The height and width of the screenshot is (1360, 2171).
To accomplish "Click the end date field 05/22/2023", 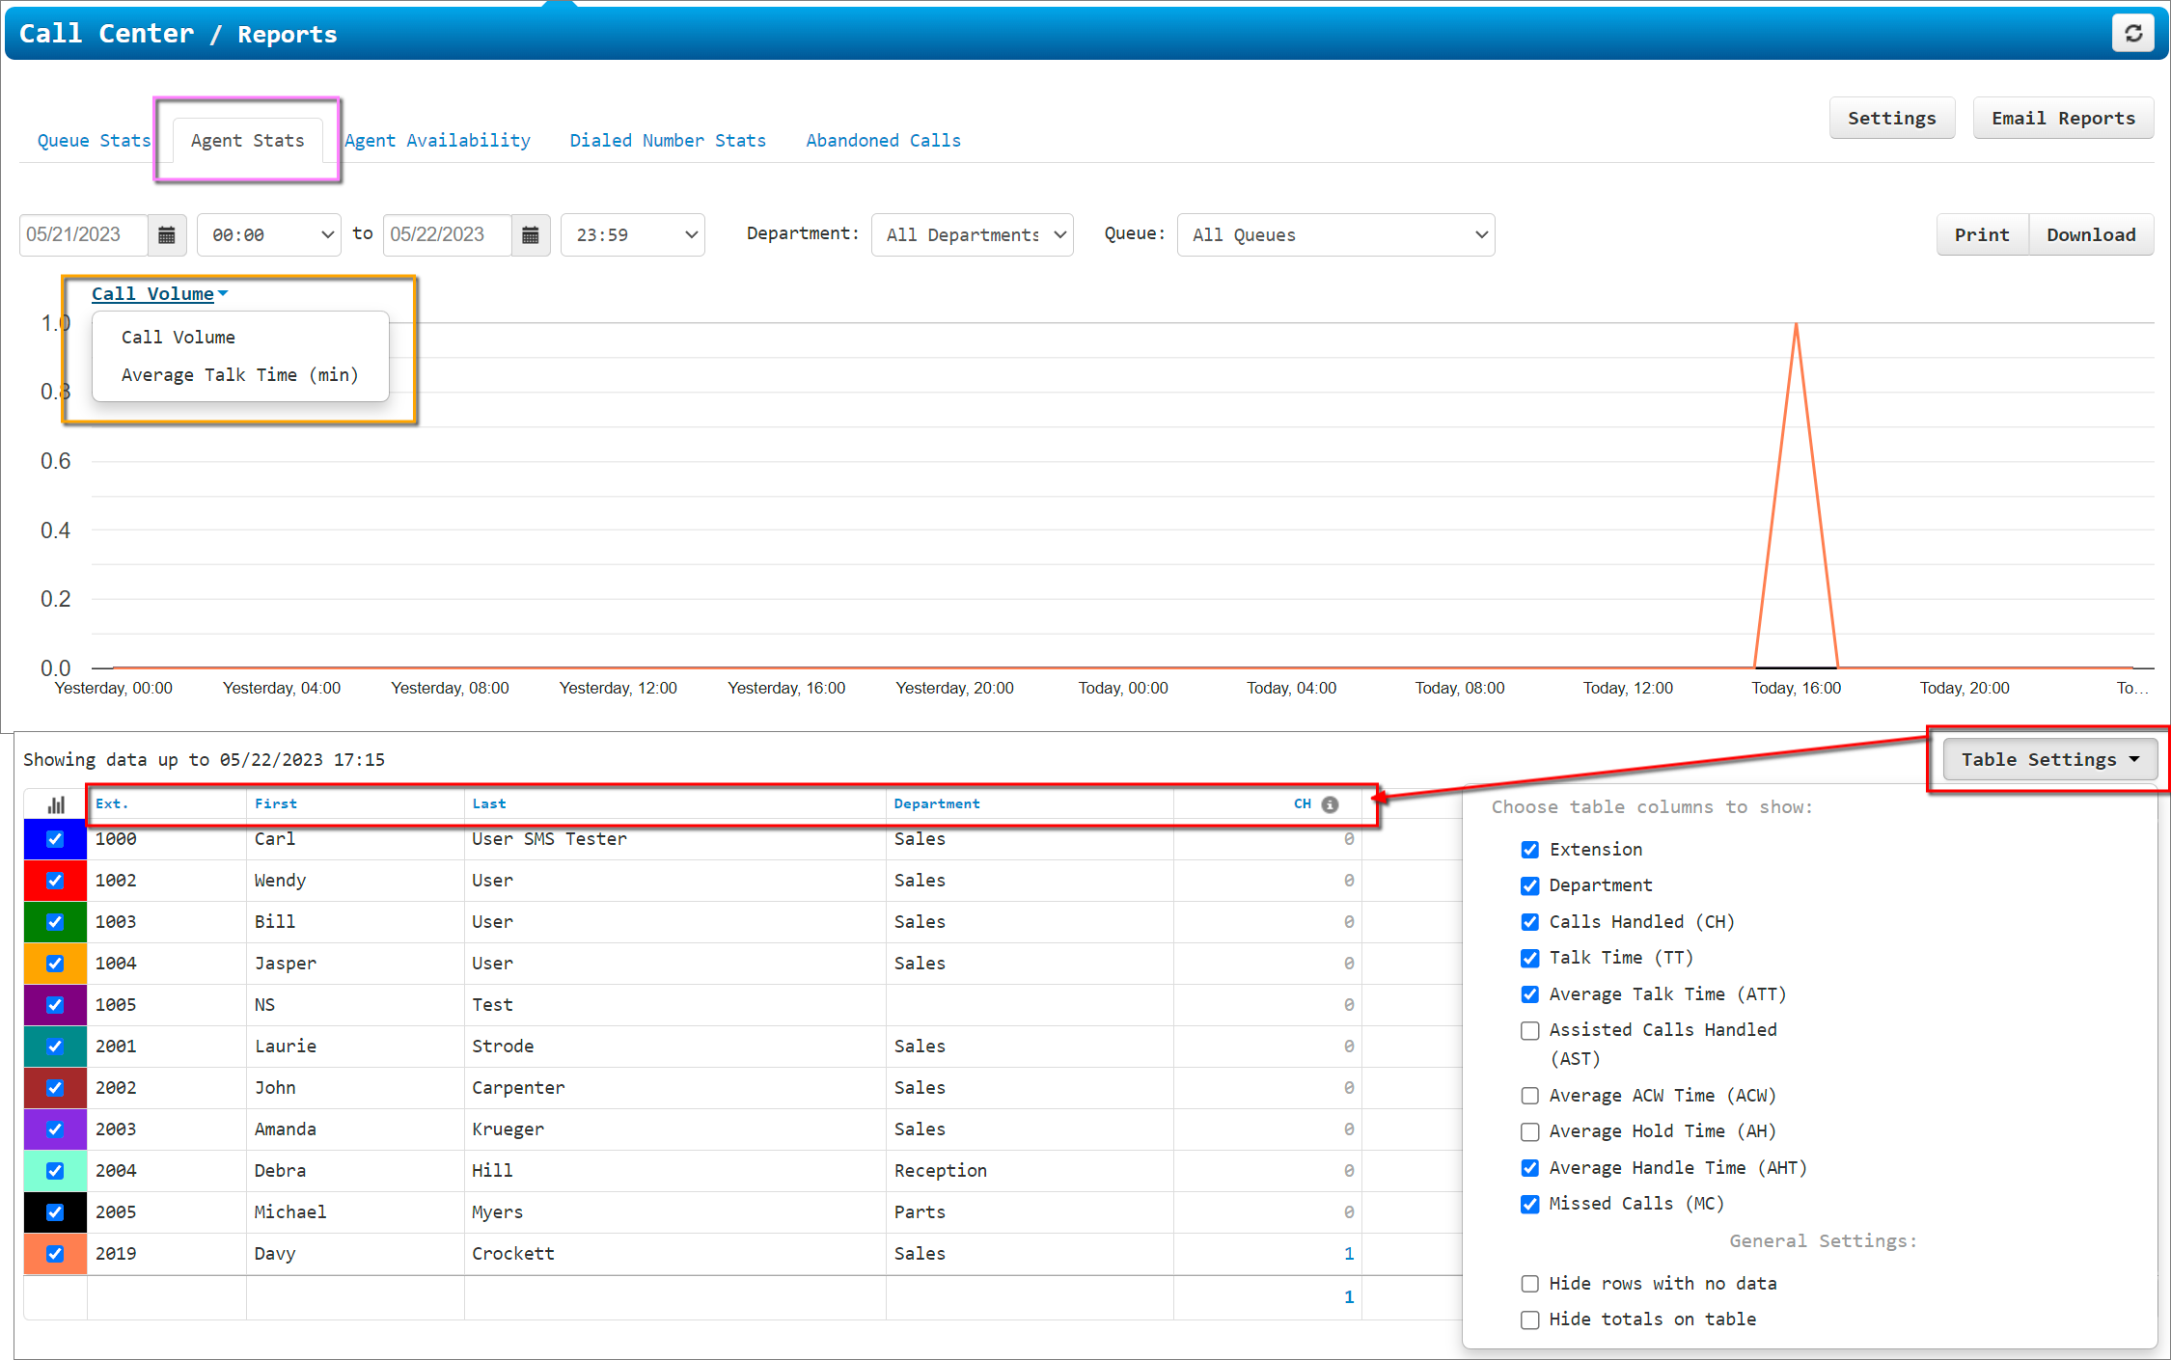I will point(447,235).
